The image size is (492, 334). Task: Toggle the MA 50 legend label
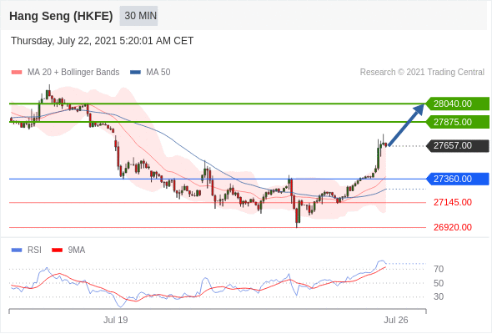(158, 73)
